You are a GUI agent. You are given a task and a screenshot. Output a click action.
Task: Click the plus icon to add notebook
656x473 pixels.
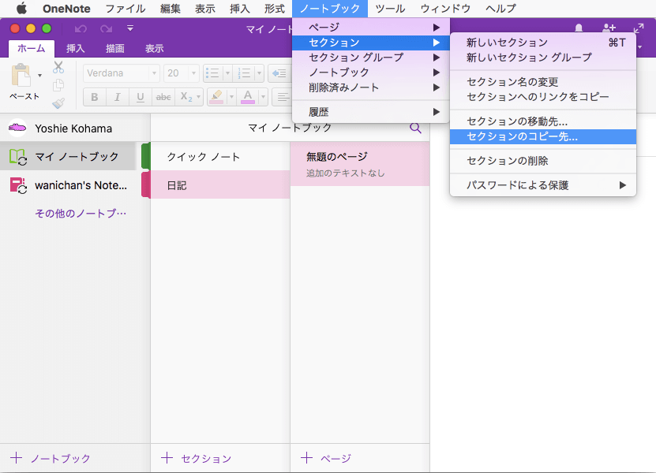[17, 458]
